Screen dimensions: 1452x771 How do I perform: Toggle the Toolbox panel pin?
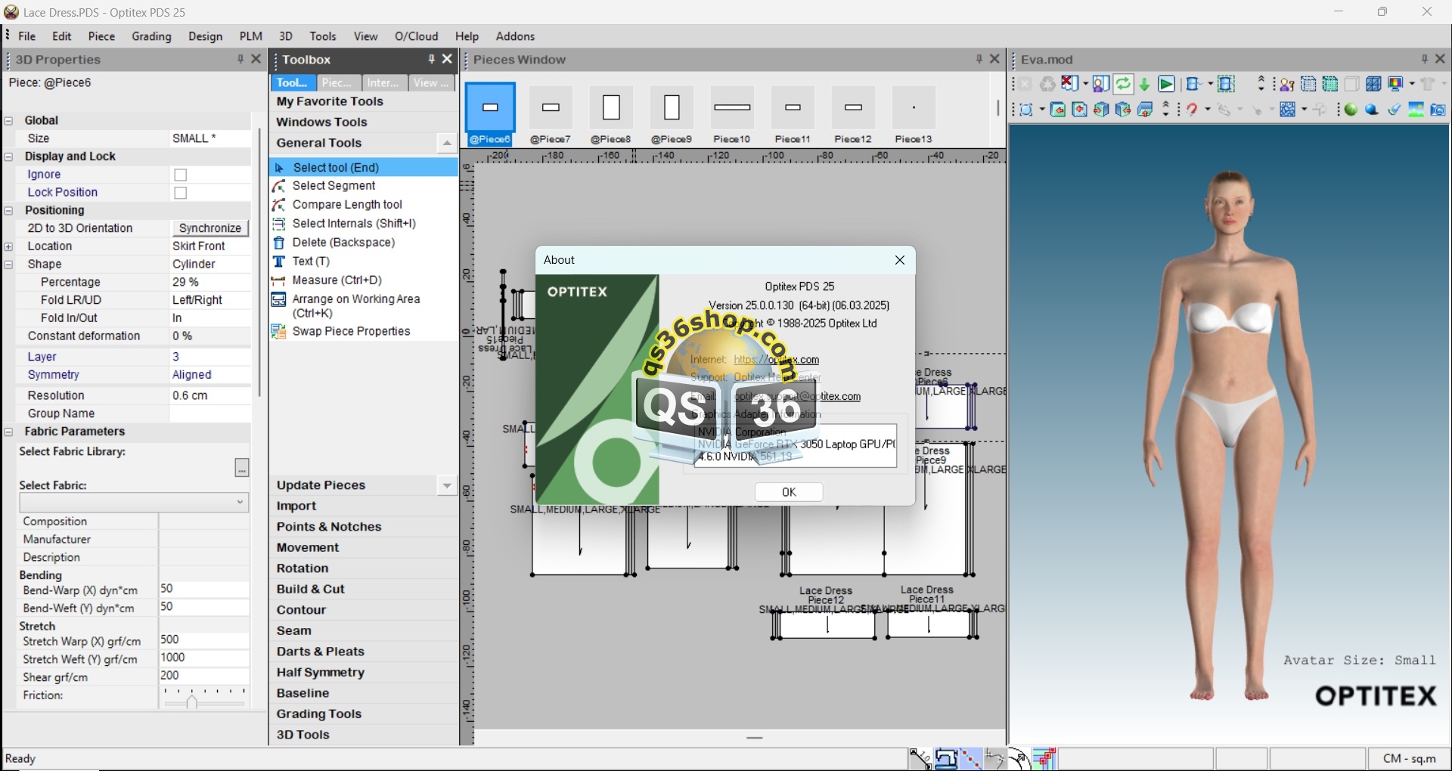(x=431, y=59)
